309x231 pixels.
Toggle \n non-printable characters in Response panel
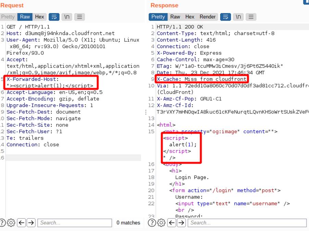(238, 17)
